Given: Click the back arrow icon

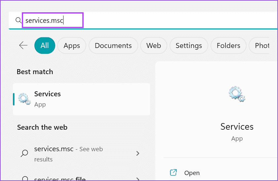Looking at the screenshot, I should (23, 45).
